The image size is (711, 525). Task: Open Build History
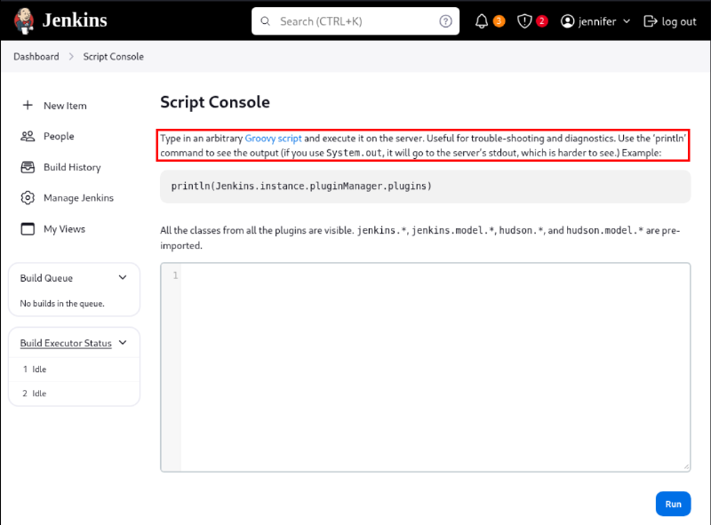tap(72, 167)
